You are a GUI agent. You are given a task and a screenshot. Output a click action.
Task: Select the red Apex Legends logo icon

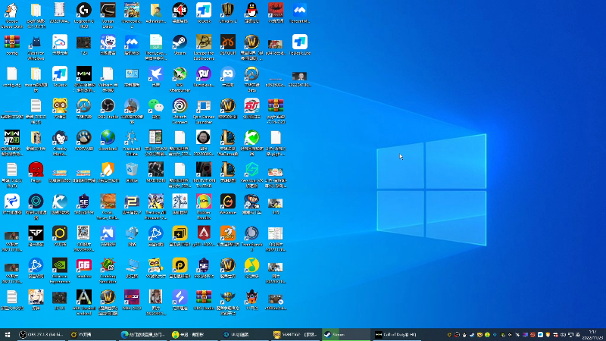[204, 236]
